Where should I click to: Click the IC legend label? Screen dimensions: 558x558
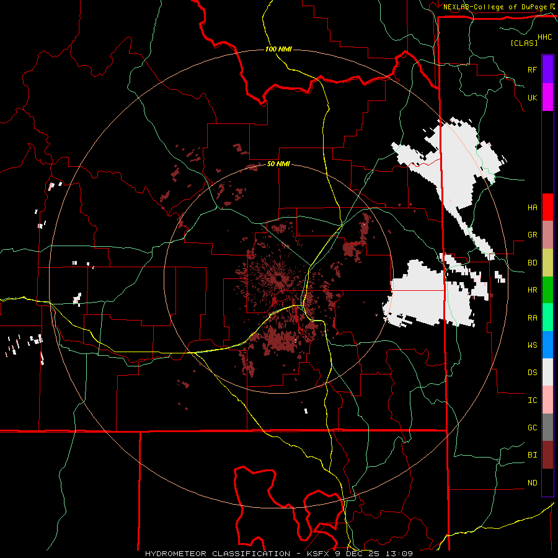[532, 400]
